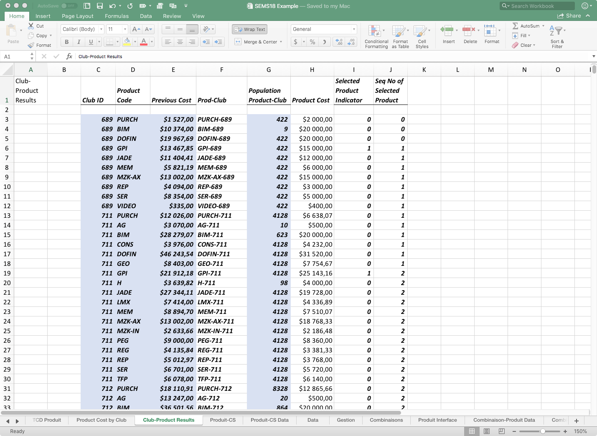597x436 pixels.
Task: Apply percent style to selected cells
Action: coord(312,42)
